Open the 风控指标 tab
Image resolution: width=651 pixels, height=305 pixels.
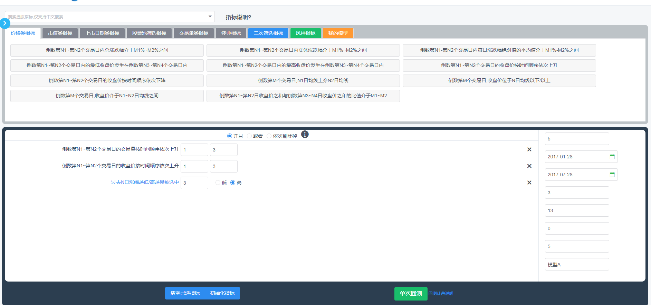(x=306, y=33)
